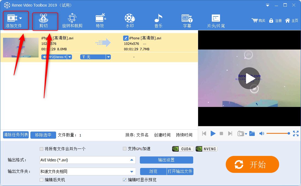Enable 将所有文件合并为一个 merge checkbox

click(41, 149)
